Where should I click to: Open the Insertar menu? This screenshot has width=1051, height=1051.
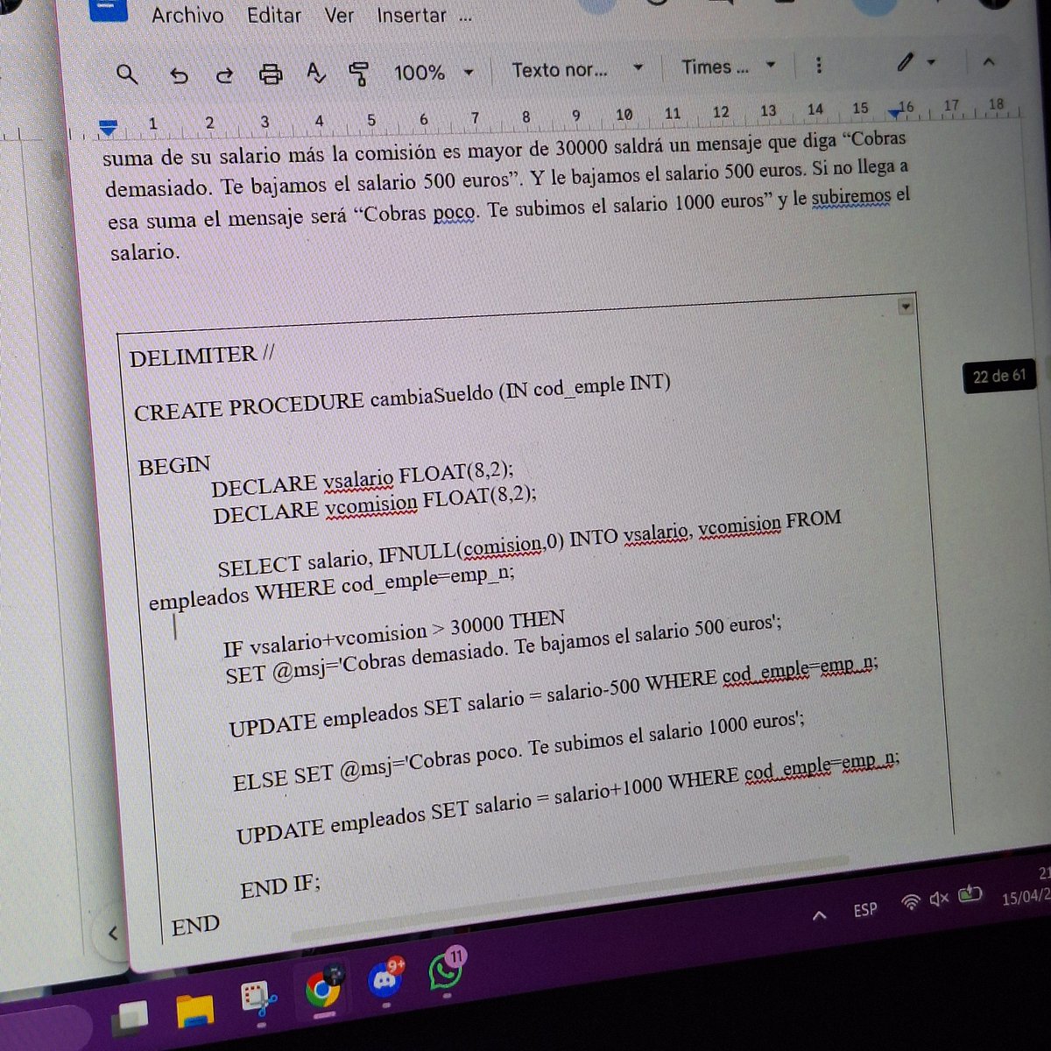tap(412, 16)
